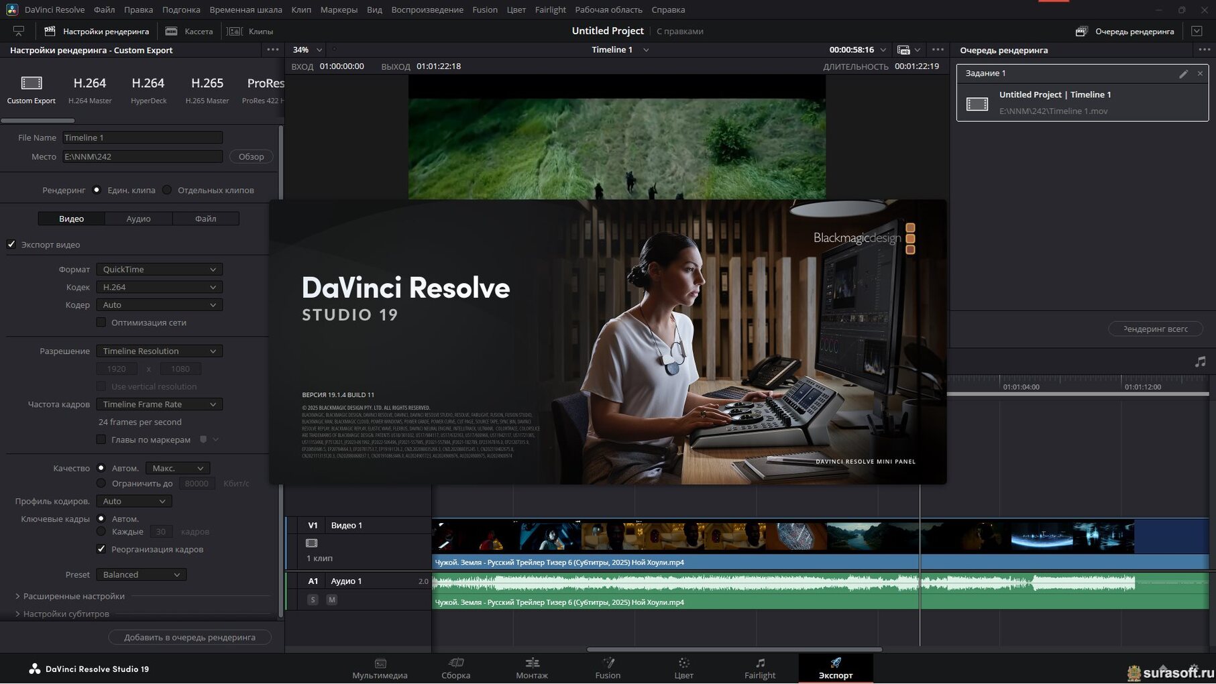
Task: Select Single clip render option
Action: [97, 190]
